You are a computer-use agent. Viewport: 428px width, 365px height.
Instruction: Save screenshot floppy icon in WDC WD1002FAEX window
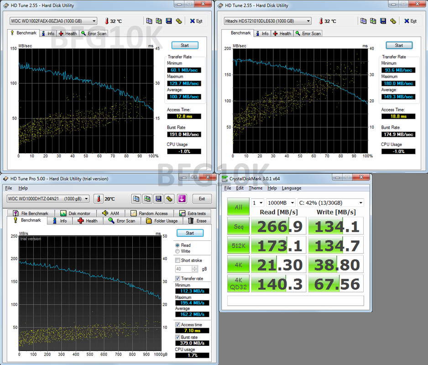(169, 21)
